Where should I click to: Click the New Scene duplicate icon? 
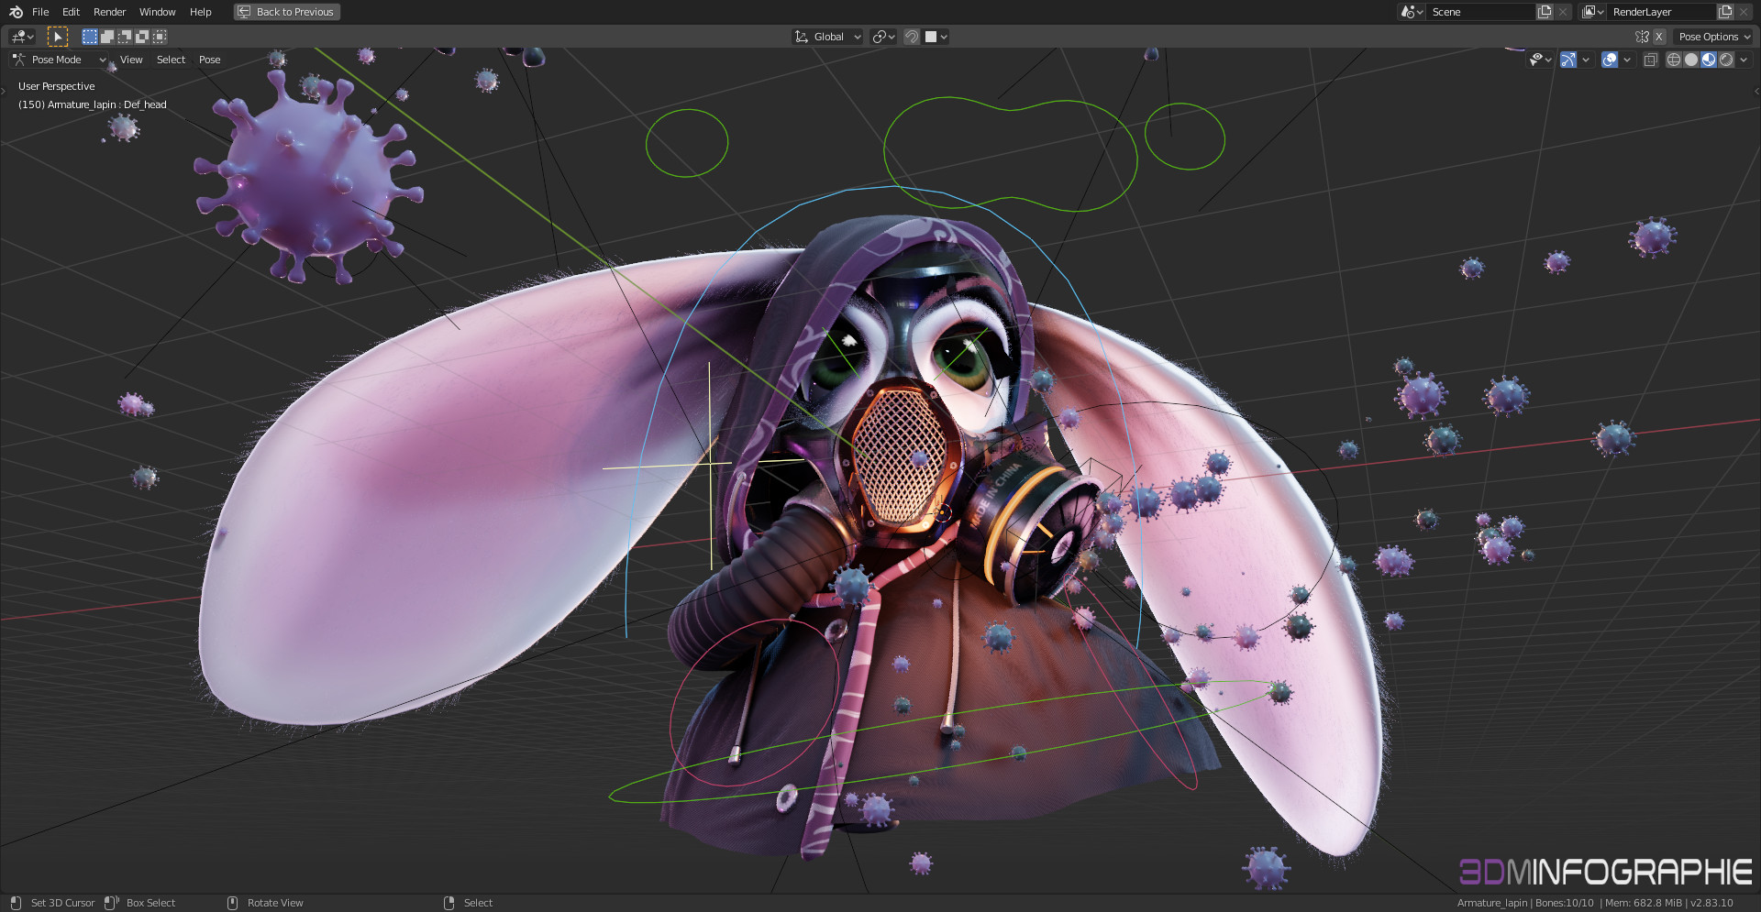[1545, 12]
